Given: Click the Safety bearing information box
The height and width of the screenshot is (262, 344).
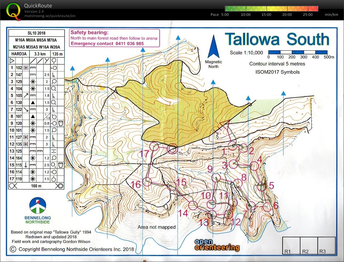Looking at the screenshot, I should 114,38.
